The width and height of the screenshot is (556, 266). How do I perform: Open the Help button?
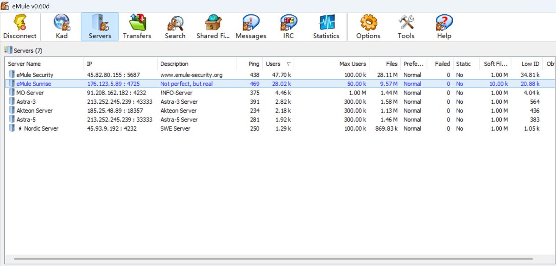click(444, 27)
